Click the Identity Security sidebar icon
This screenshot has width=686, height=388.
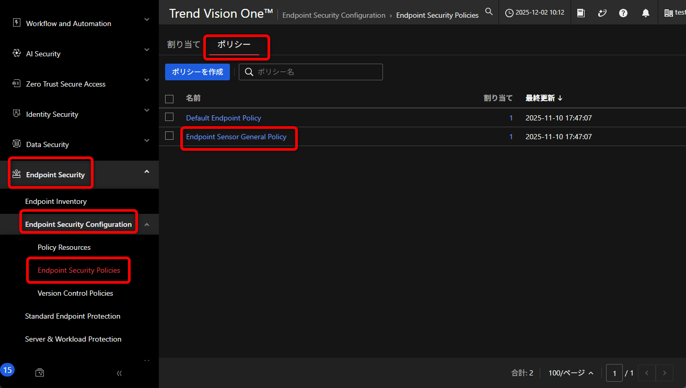[16, 114]
